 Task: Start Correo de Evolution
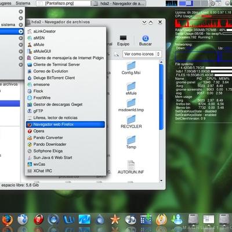(66, 71)
